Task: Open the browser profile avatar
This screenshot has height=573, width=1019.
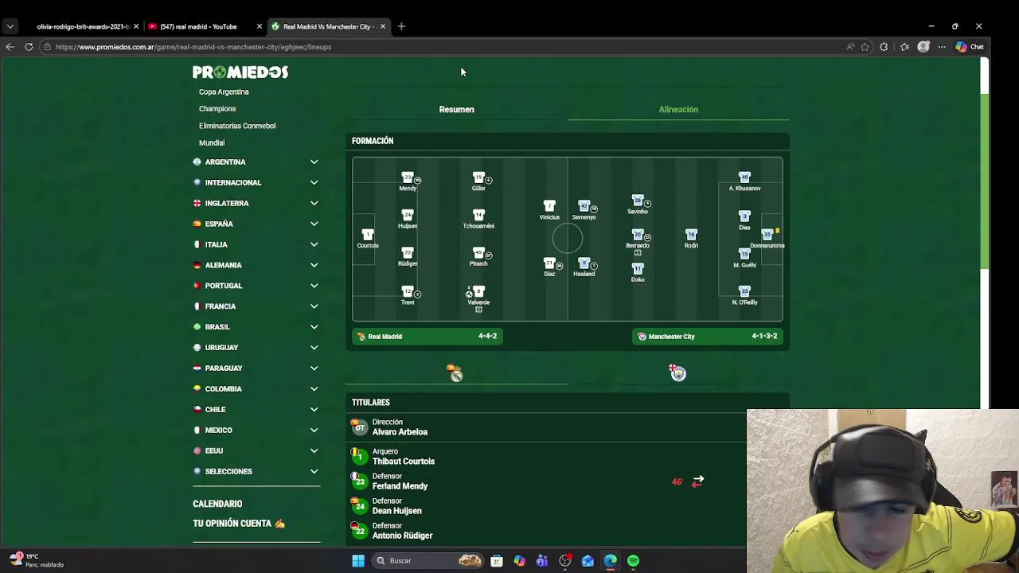Action: [x=923, y=47]
